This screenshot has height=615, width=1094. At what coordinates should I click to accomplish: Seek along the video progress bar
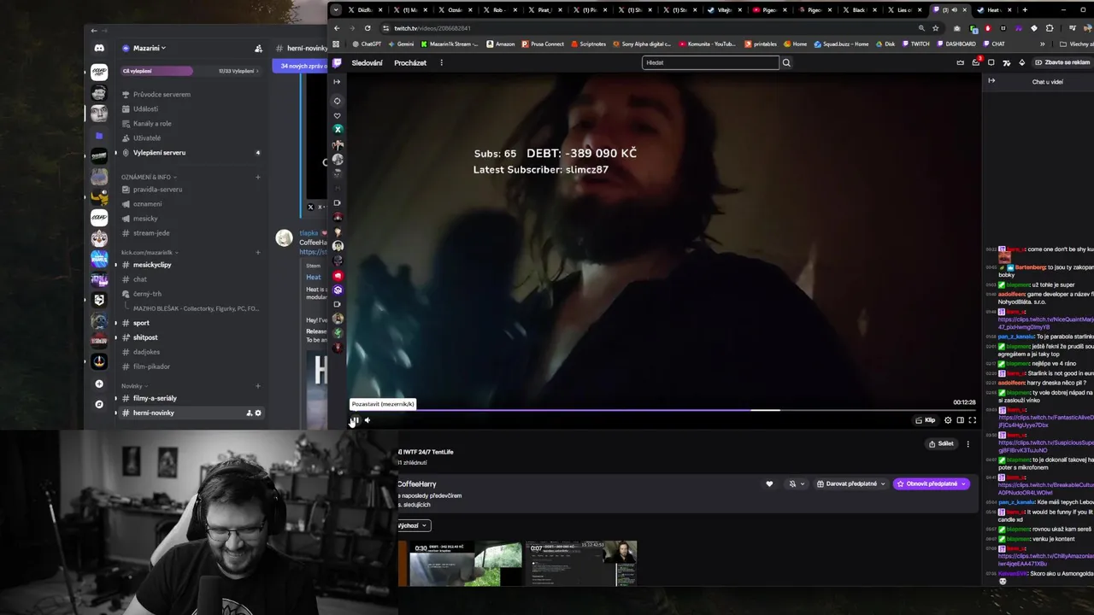tap(663, 410)
